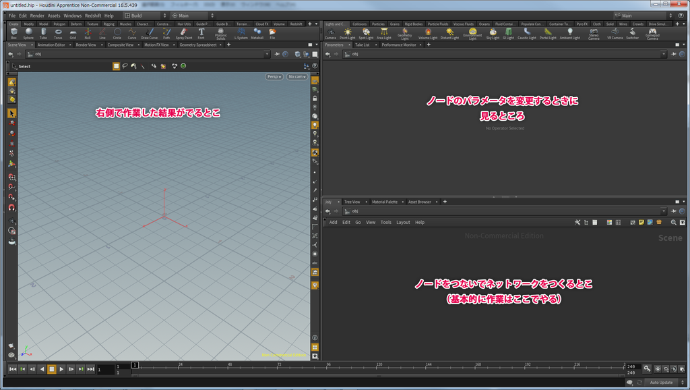Open the Add menu in network editor
Viewport: 690px width, 390px height.
click(x=333, y=223)
